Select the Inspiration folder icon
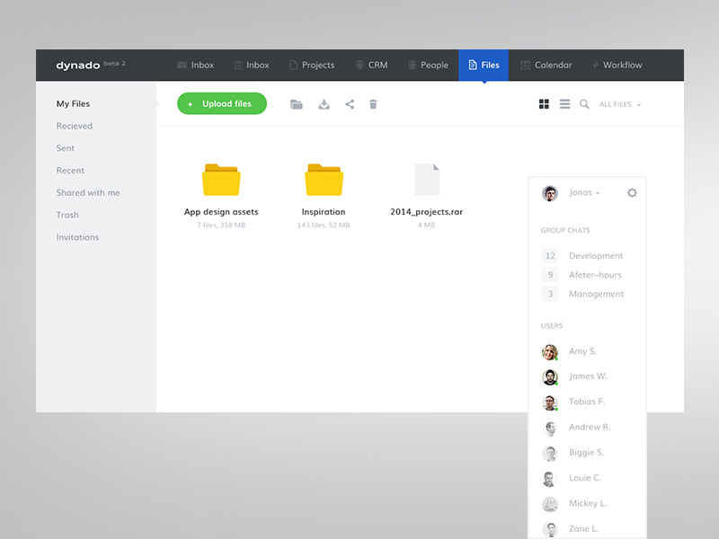719x539 pixels. pos(324,180)
